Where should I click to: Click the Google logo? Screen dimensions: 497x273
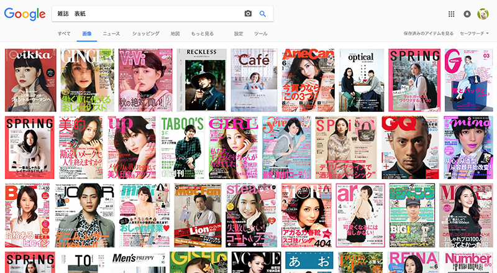point(25,14)
